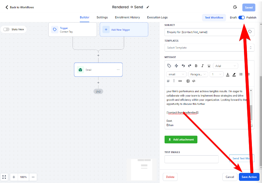The image size is (262, 183).
Task: Toggle bold formatting
Action: (196, 66)
